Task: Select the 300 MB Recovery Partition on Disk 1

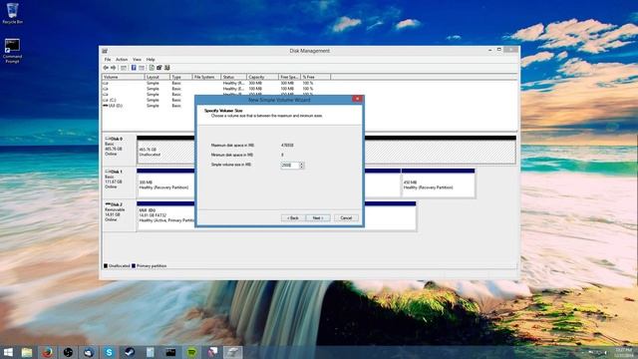Action: pos(166,183)
